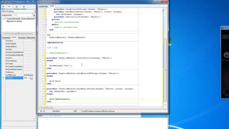
Task: Click the Self.UpdateLayout line in code
Action: (60, 99)
